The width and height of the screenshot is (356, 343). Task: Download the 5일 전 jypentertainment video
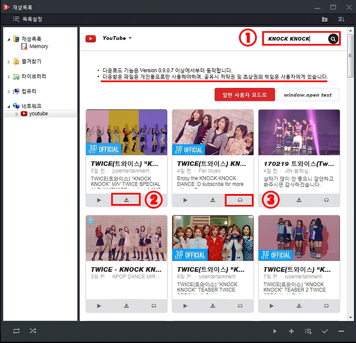126,200
